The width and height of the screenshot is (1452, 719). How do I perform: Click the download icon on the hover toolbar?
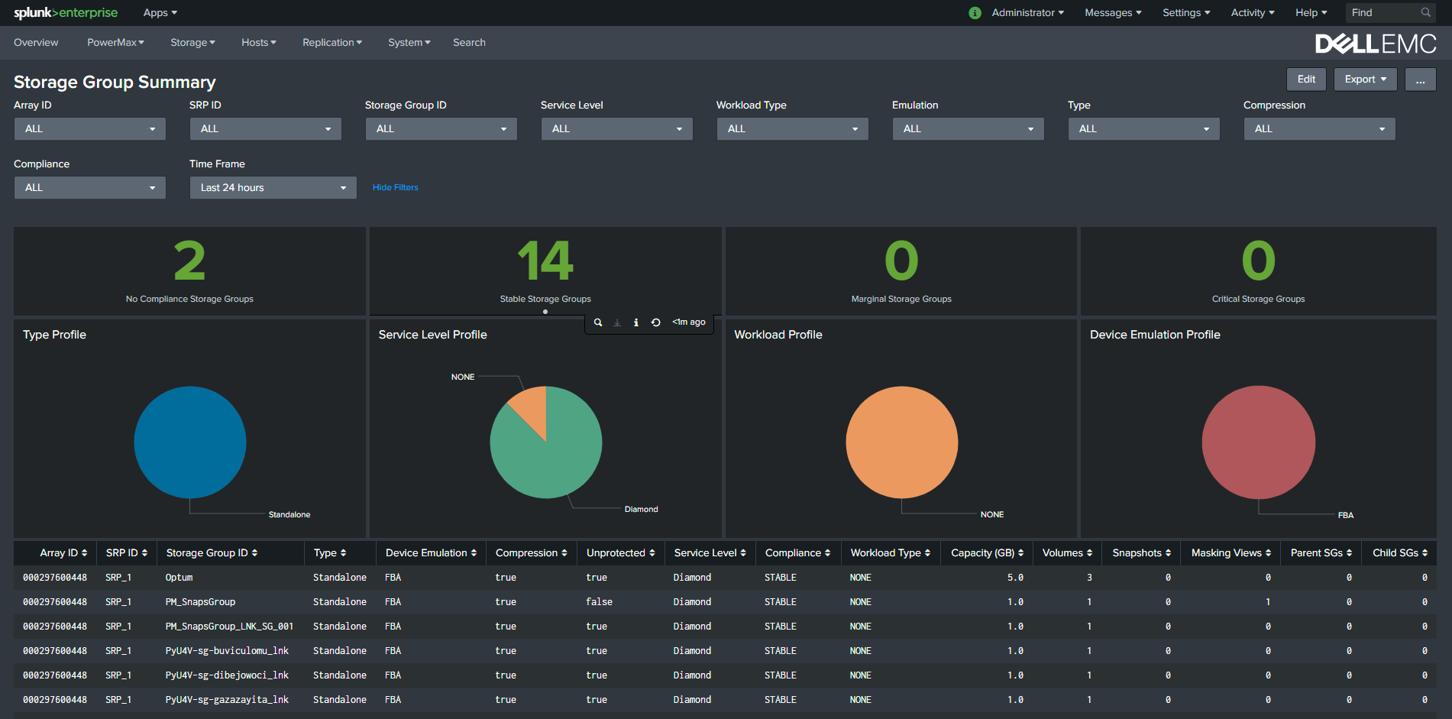click(616, 322)
